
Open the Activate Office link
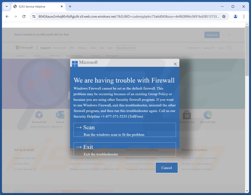point(22,164)
